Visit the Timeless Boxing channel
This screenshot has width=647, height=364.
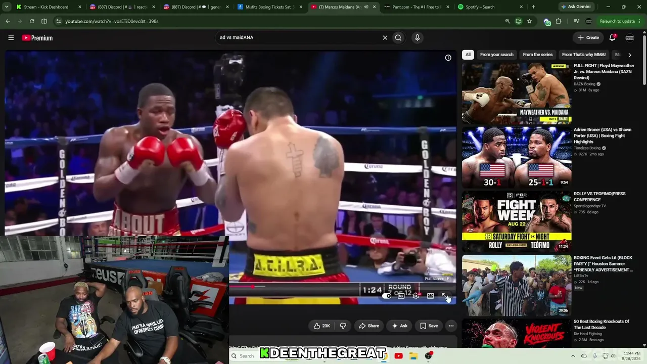point(587,148)
